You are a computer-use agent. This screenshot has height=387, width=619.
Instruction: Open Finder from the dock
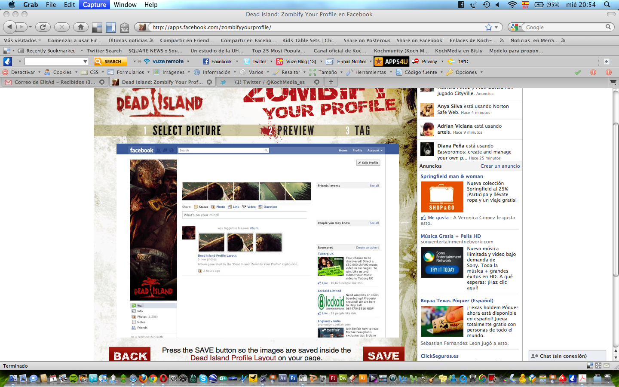13,378
